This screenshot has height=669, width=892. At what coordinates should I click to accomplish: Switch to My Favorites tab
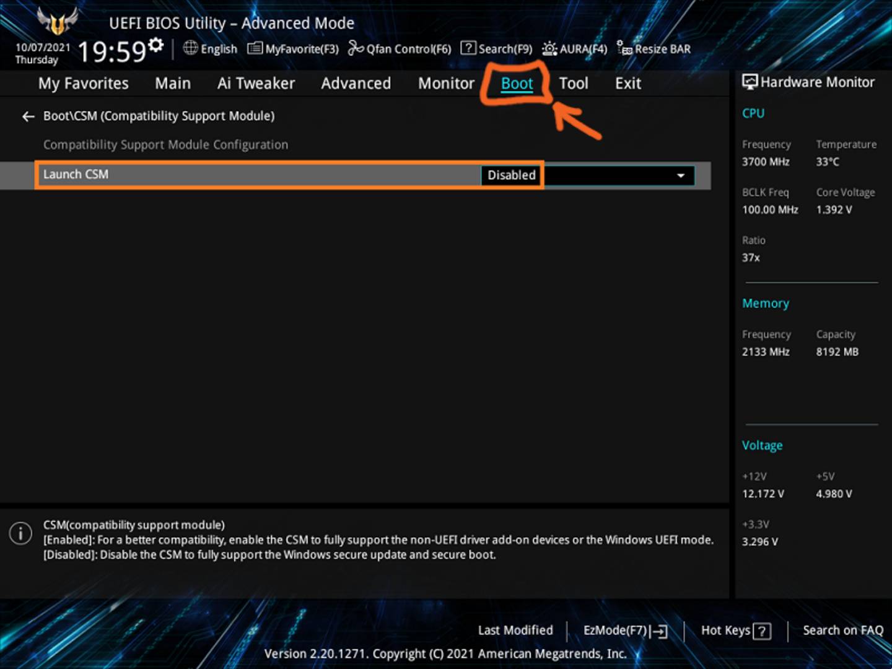pos(84,84)
